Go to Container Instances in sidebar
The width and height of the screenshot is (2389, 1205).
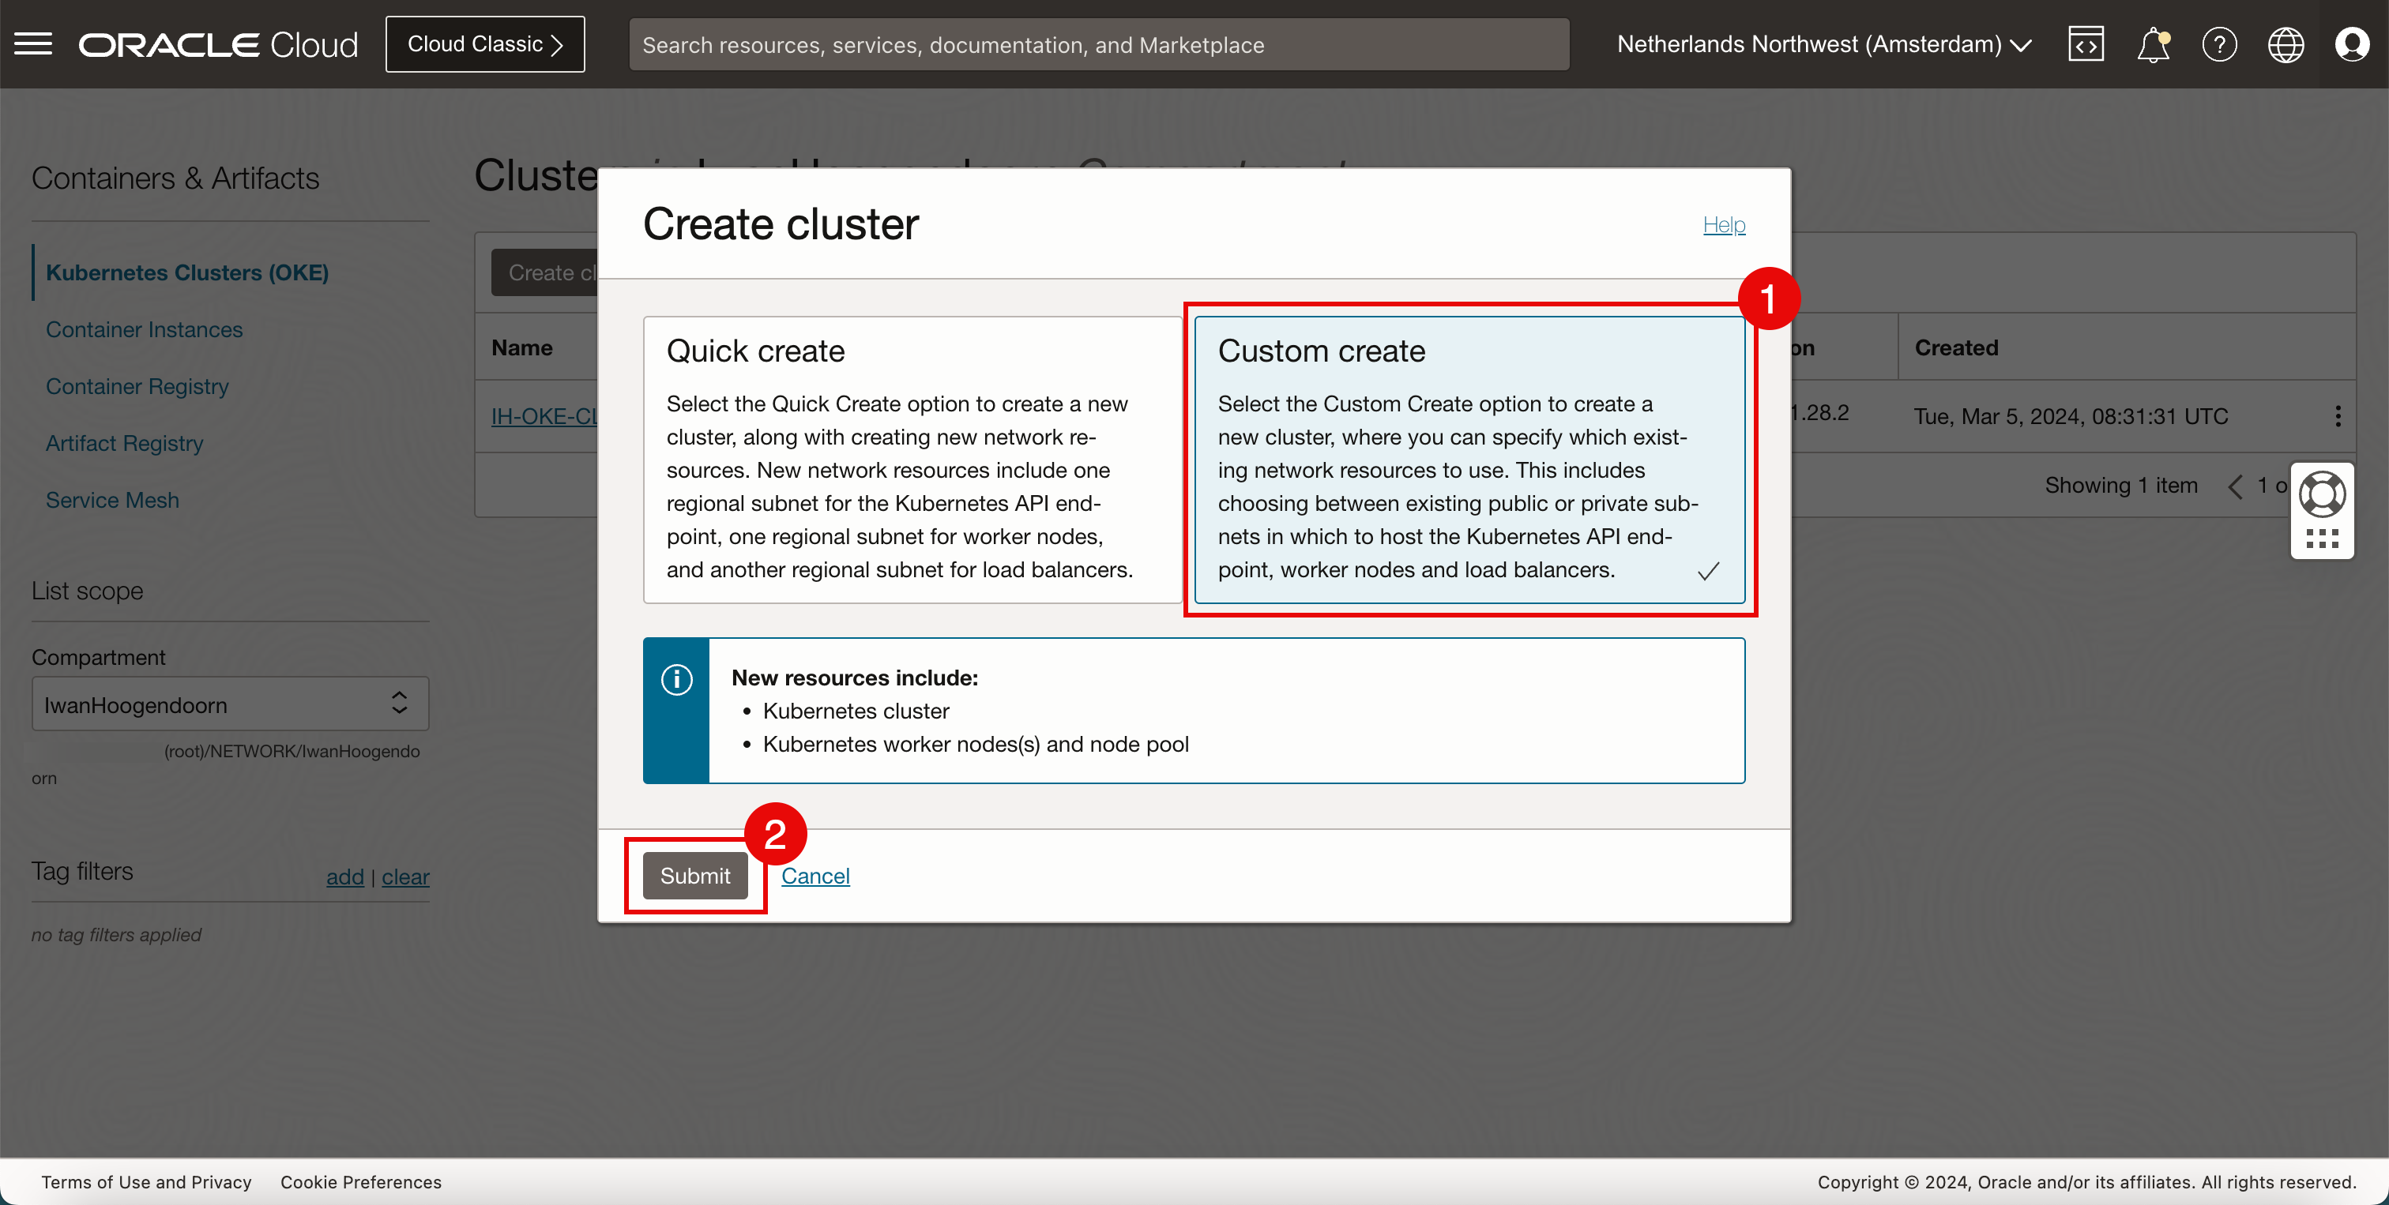[144, 330]
